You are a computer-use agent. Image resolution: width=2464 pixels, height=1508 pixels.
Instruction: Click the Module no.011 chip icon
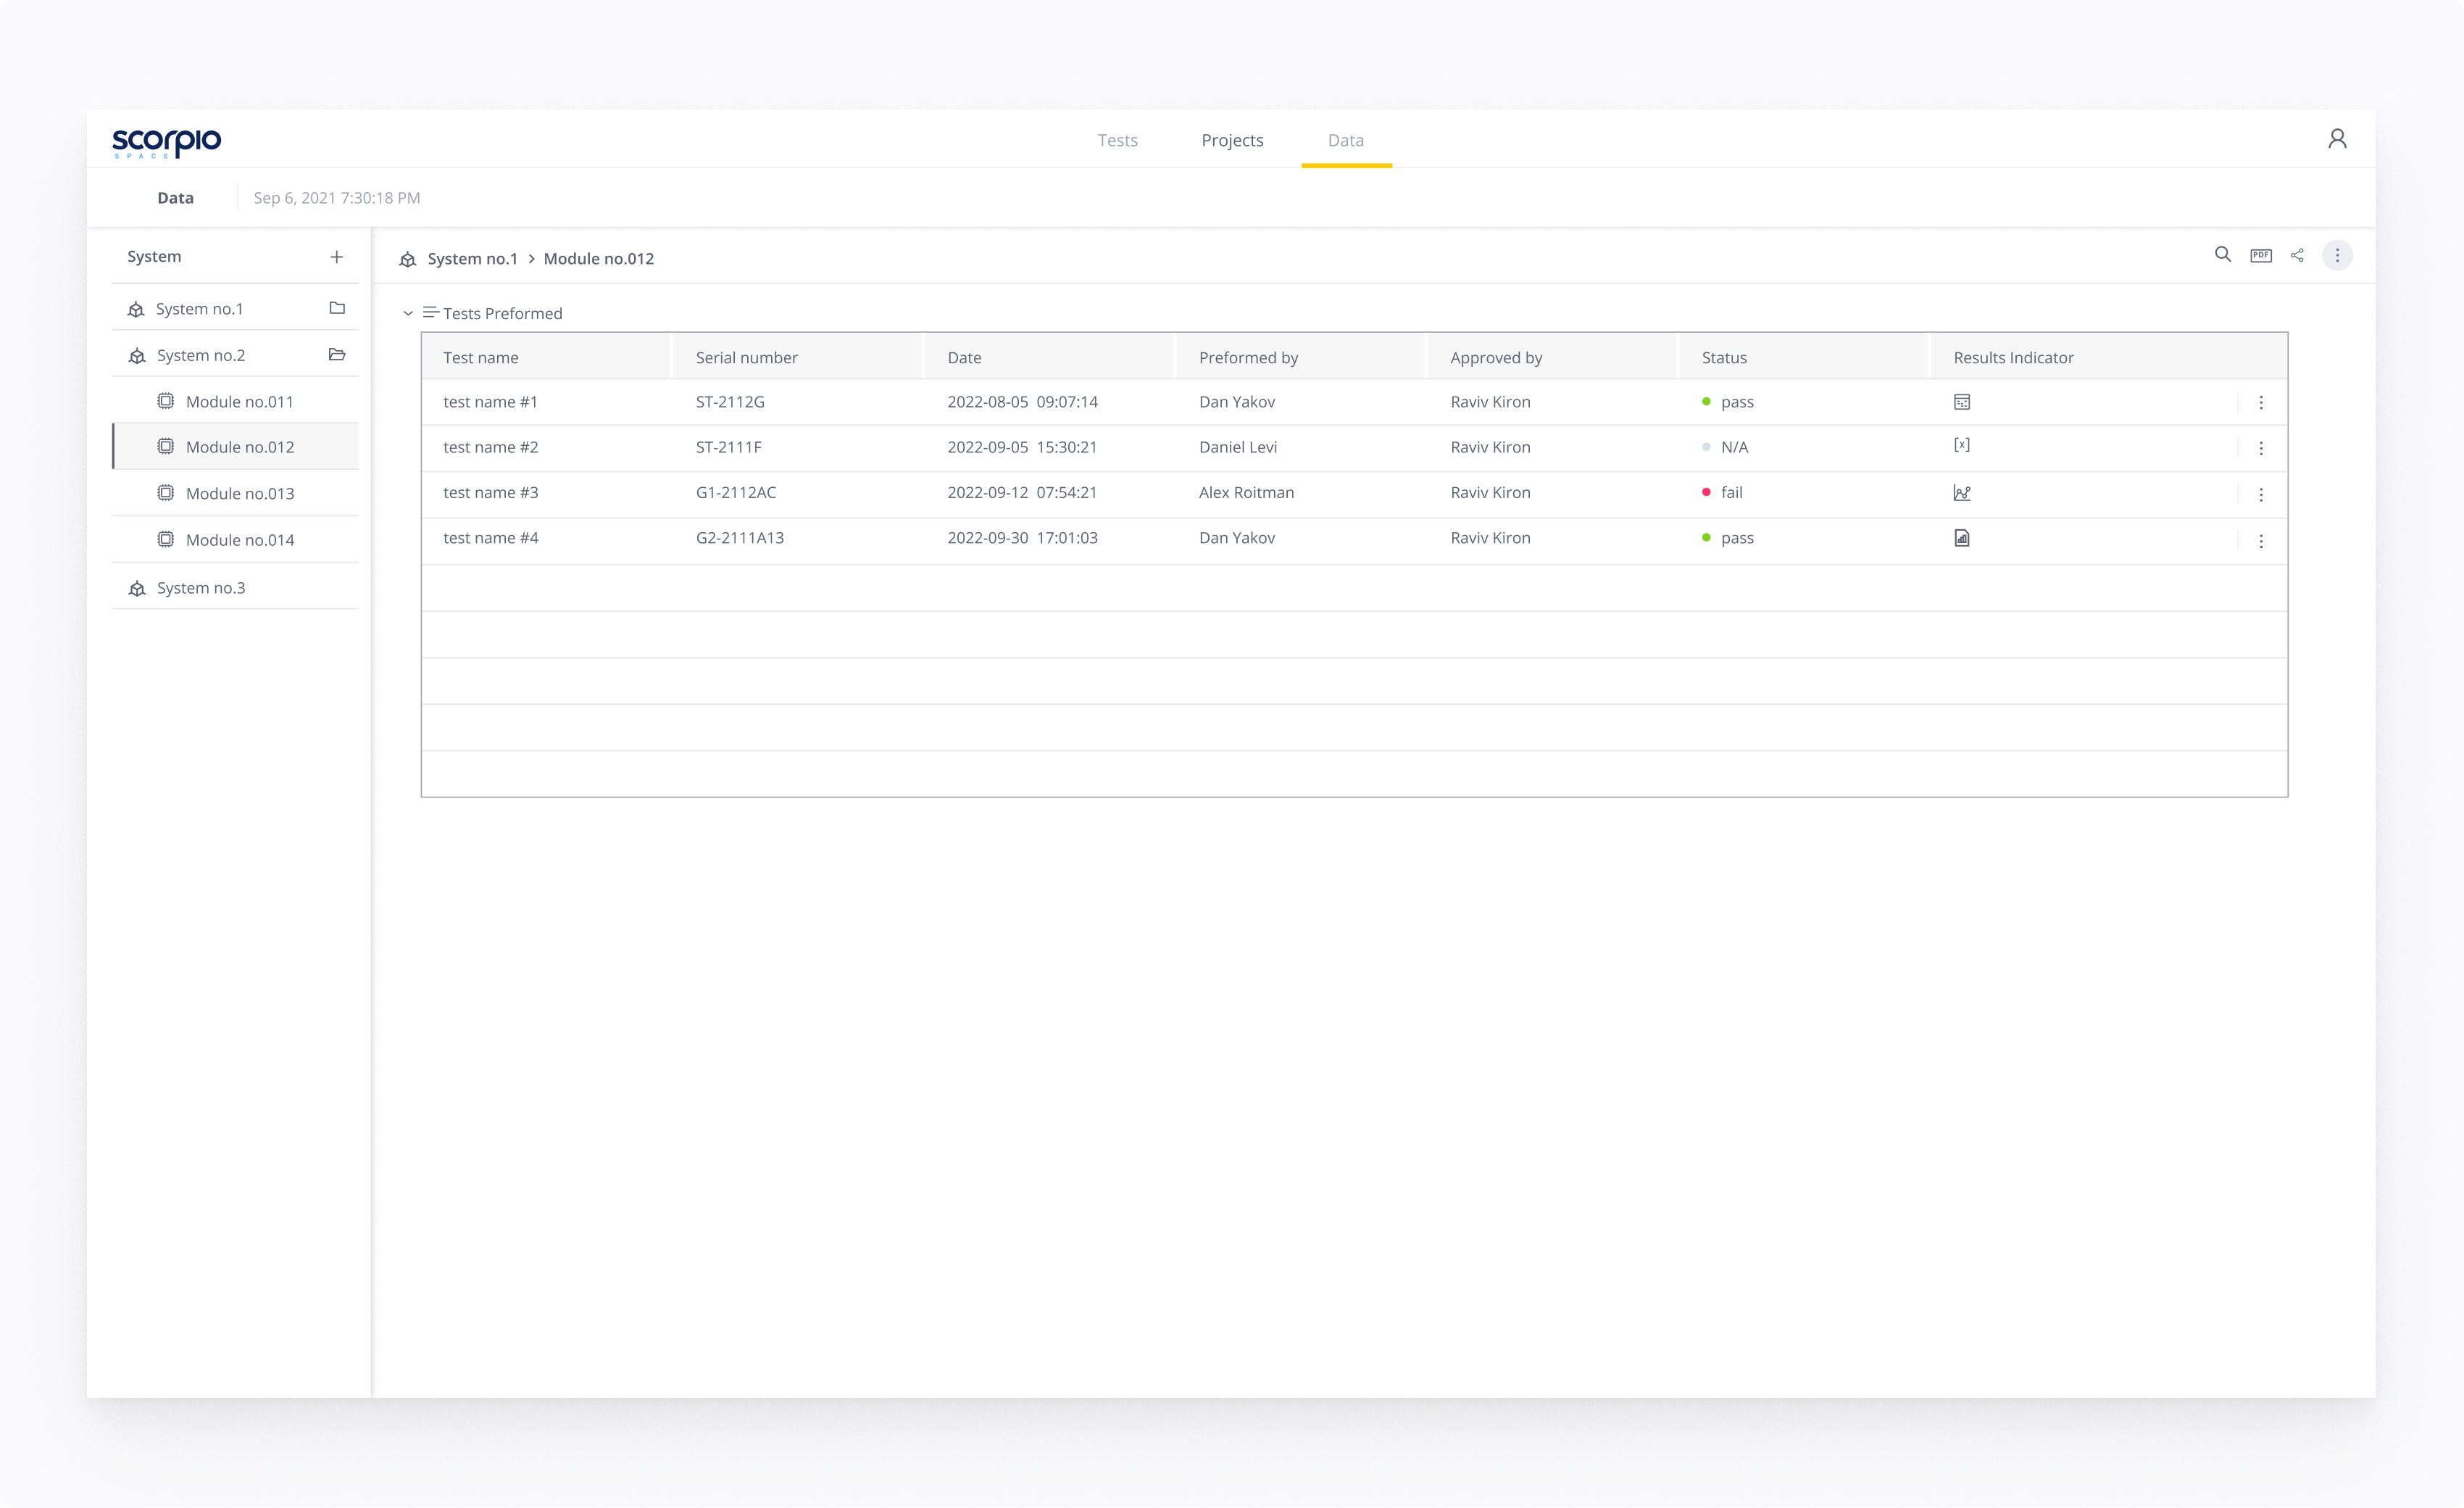coord(166,400)
